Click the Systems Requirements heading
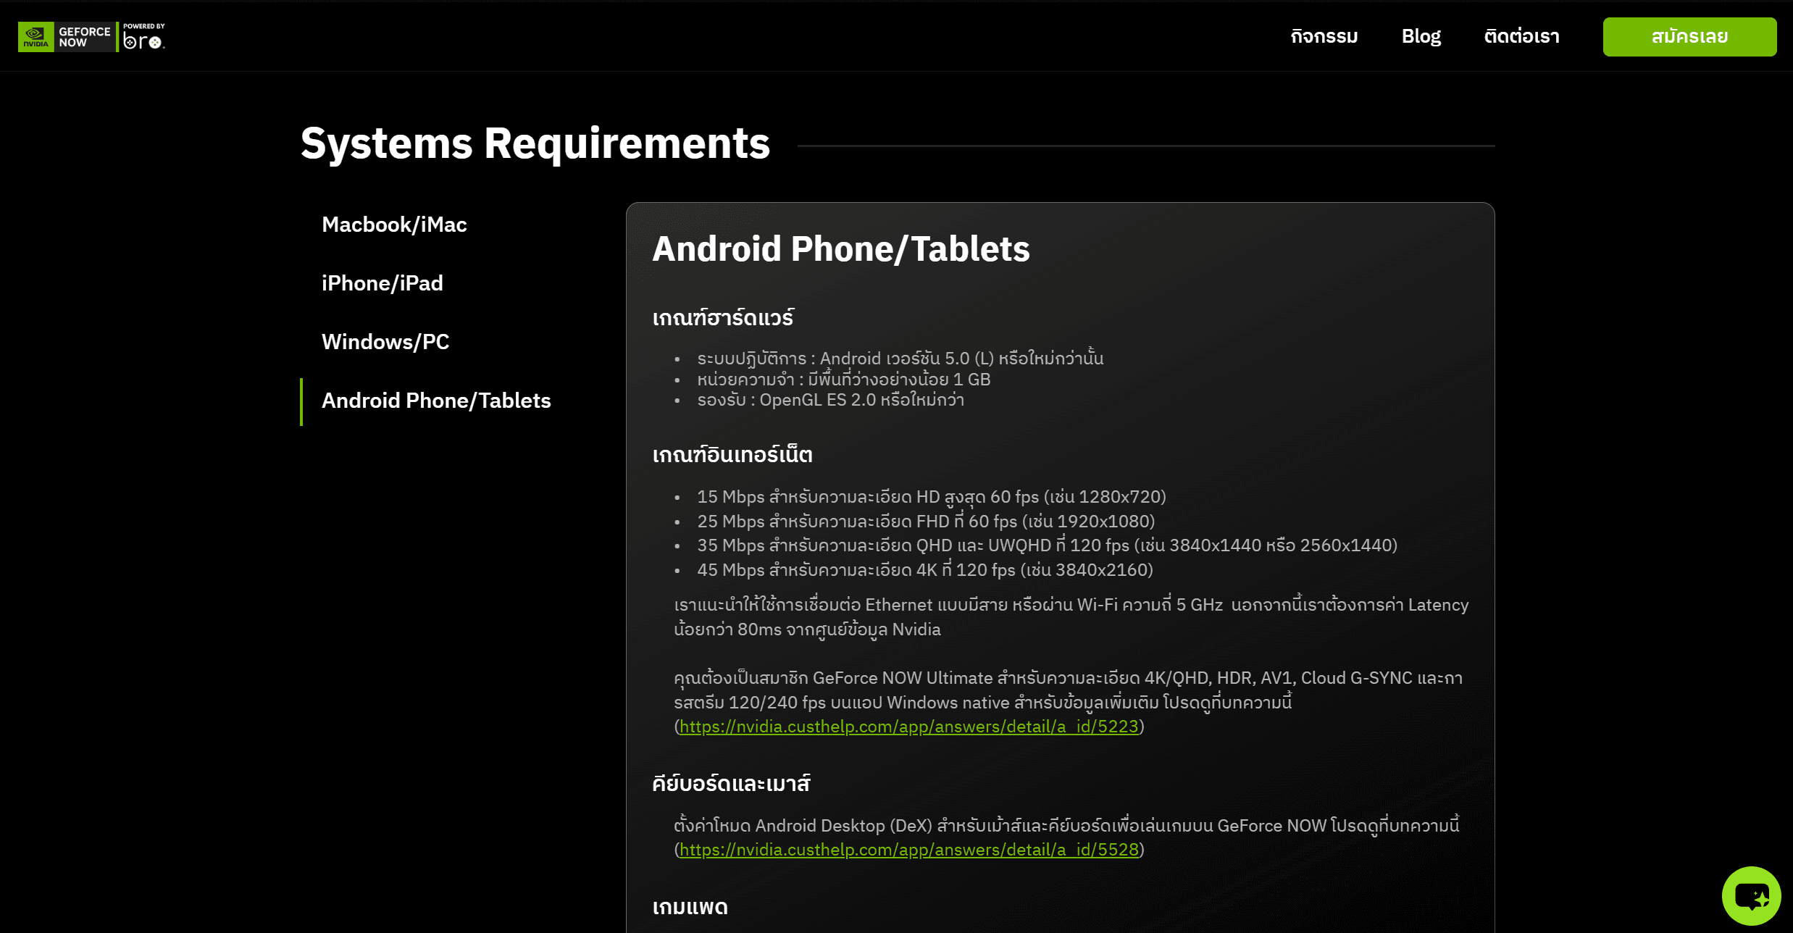The height and width of the screenshot is (933, 1793). 535,143
